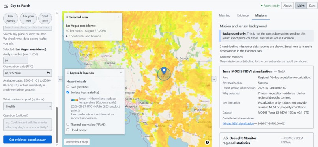Collapse the Layers & legends panel arrow

pos(121,73)
